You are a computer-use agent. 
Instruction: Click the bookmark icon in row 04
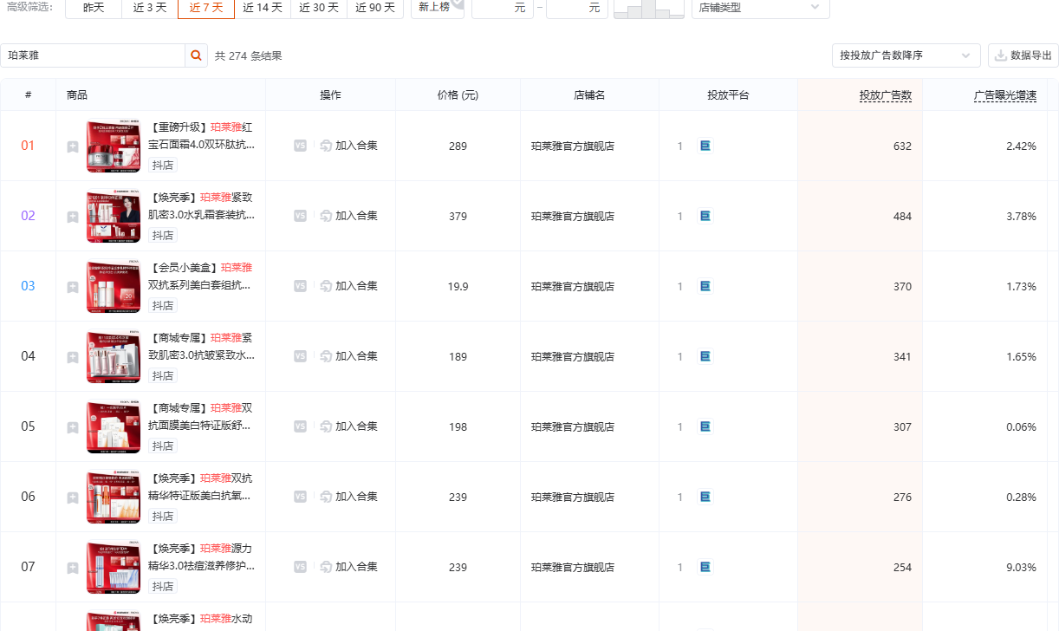pyautogui.click(x=73, y=357)
